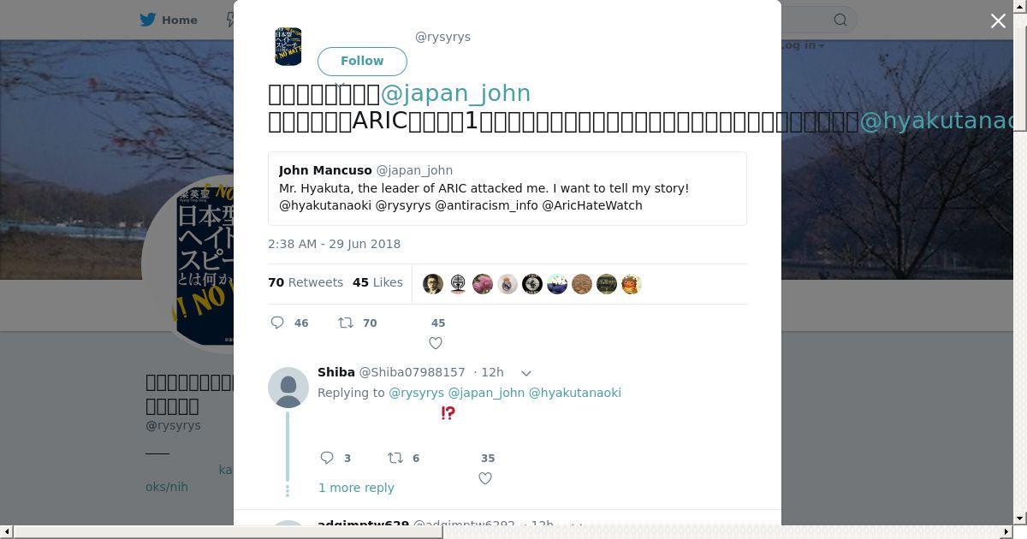Click the retweet icon showing 70
The image size is (1027, 539).
pos(345,323)
